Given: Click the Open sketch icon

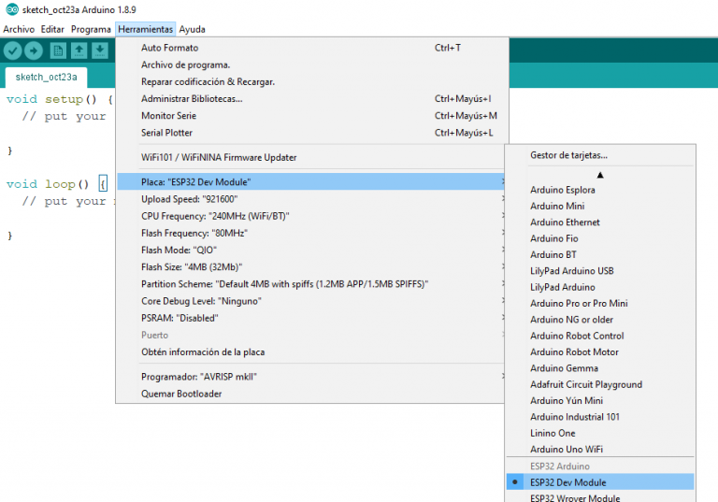Looking at the screenshot, I should tap(79, 50).
